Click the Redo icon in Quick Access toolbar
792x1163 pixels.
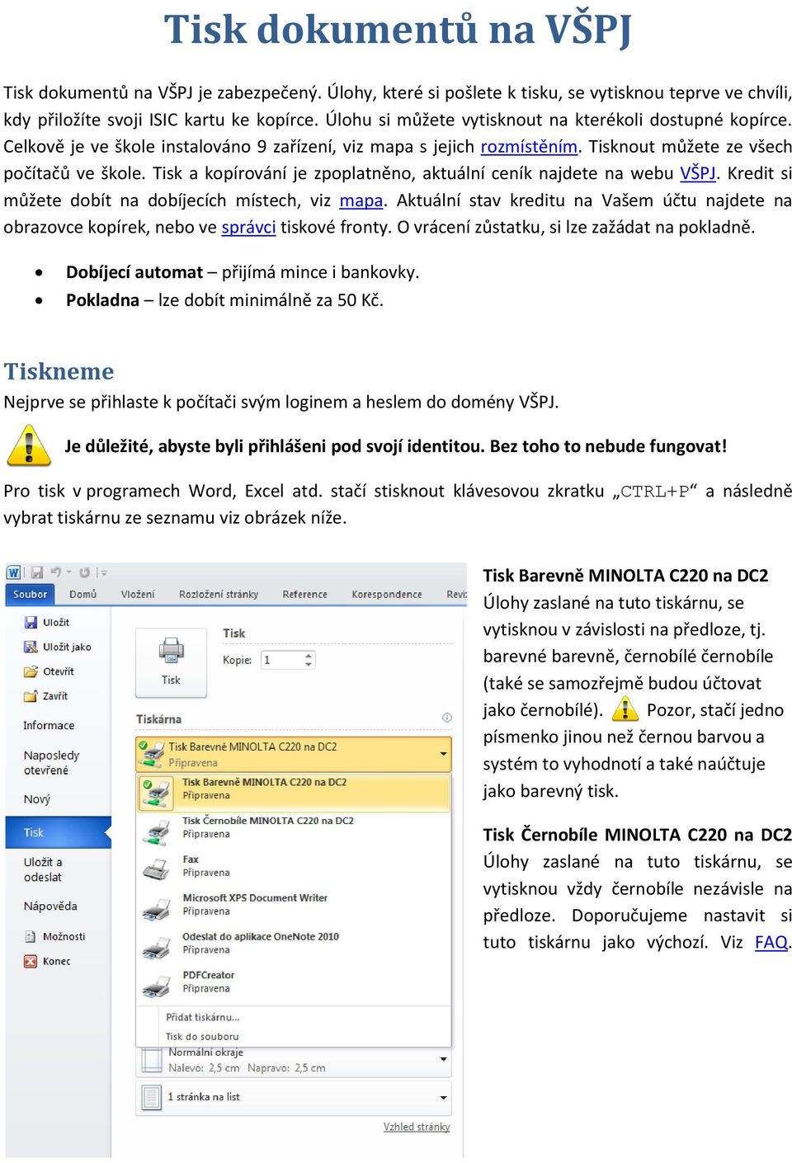click(84, 572)
